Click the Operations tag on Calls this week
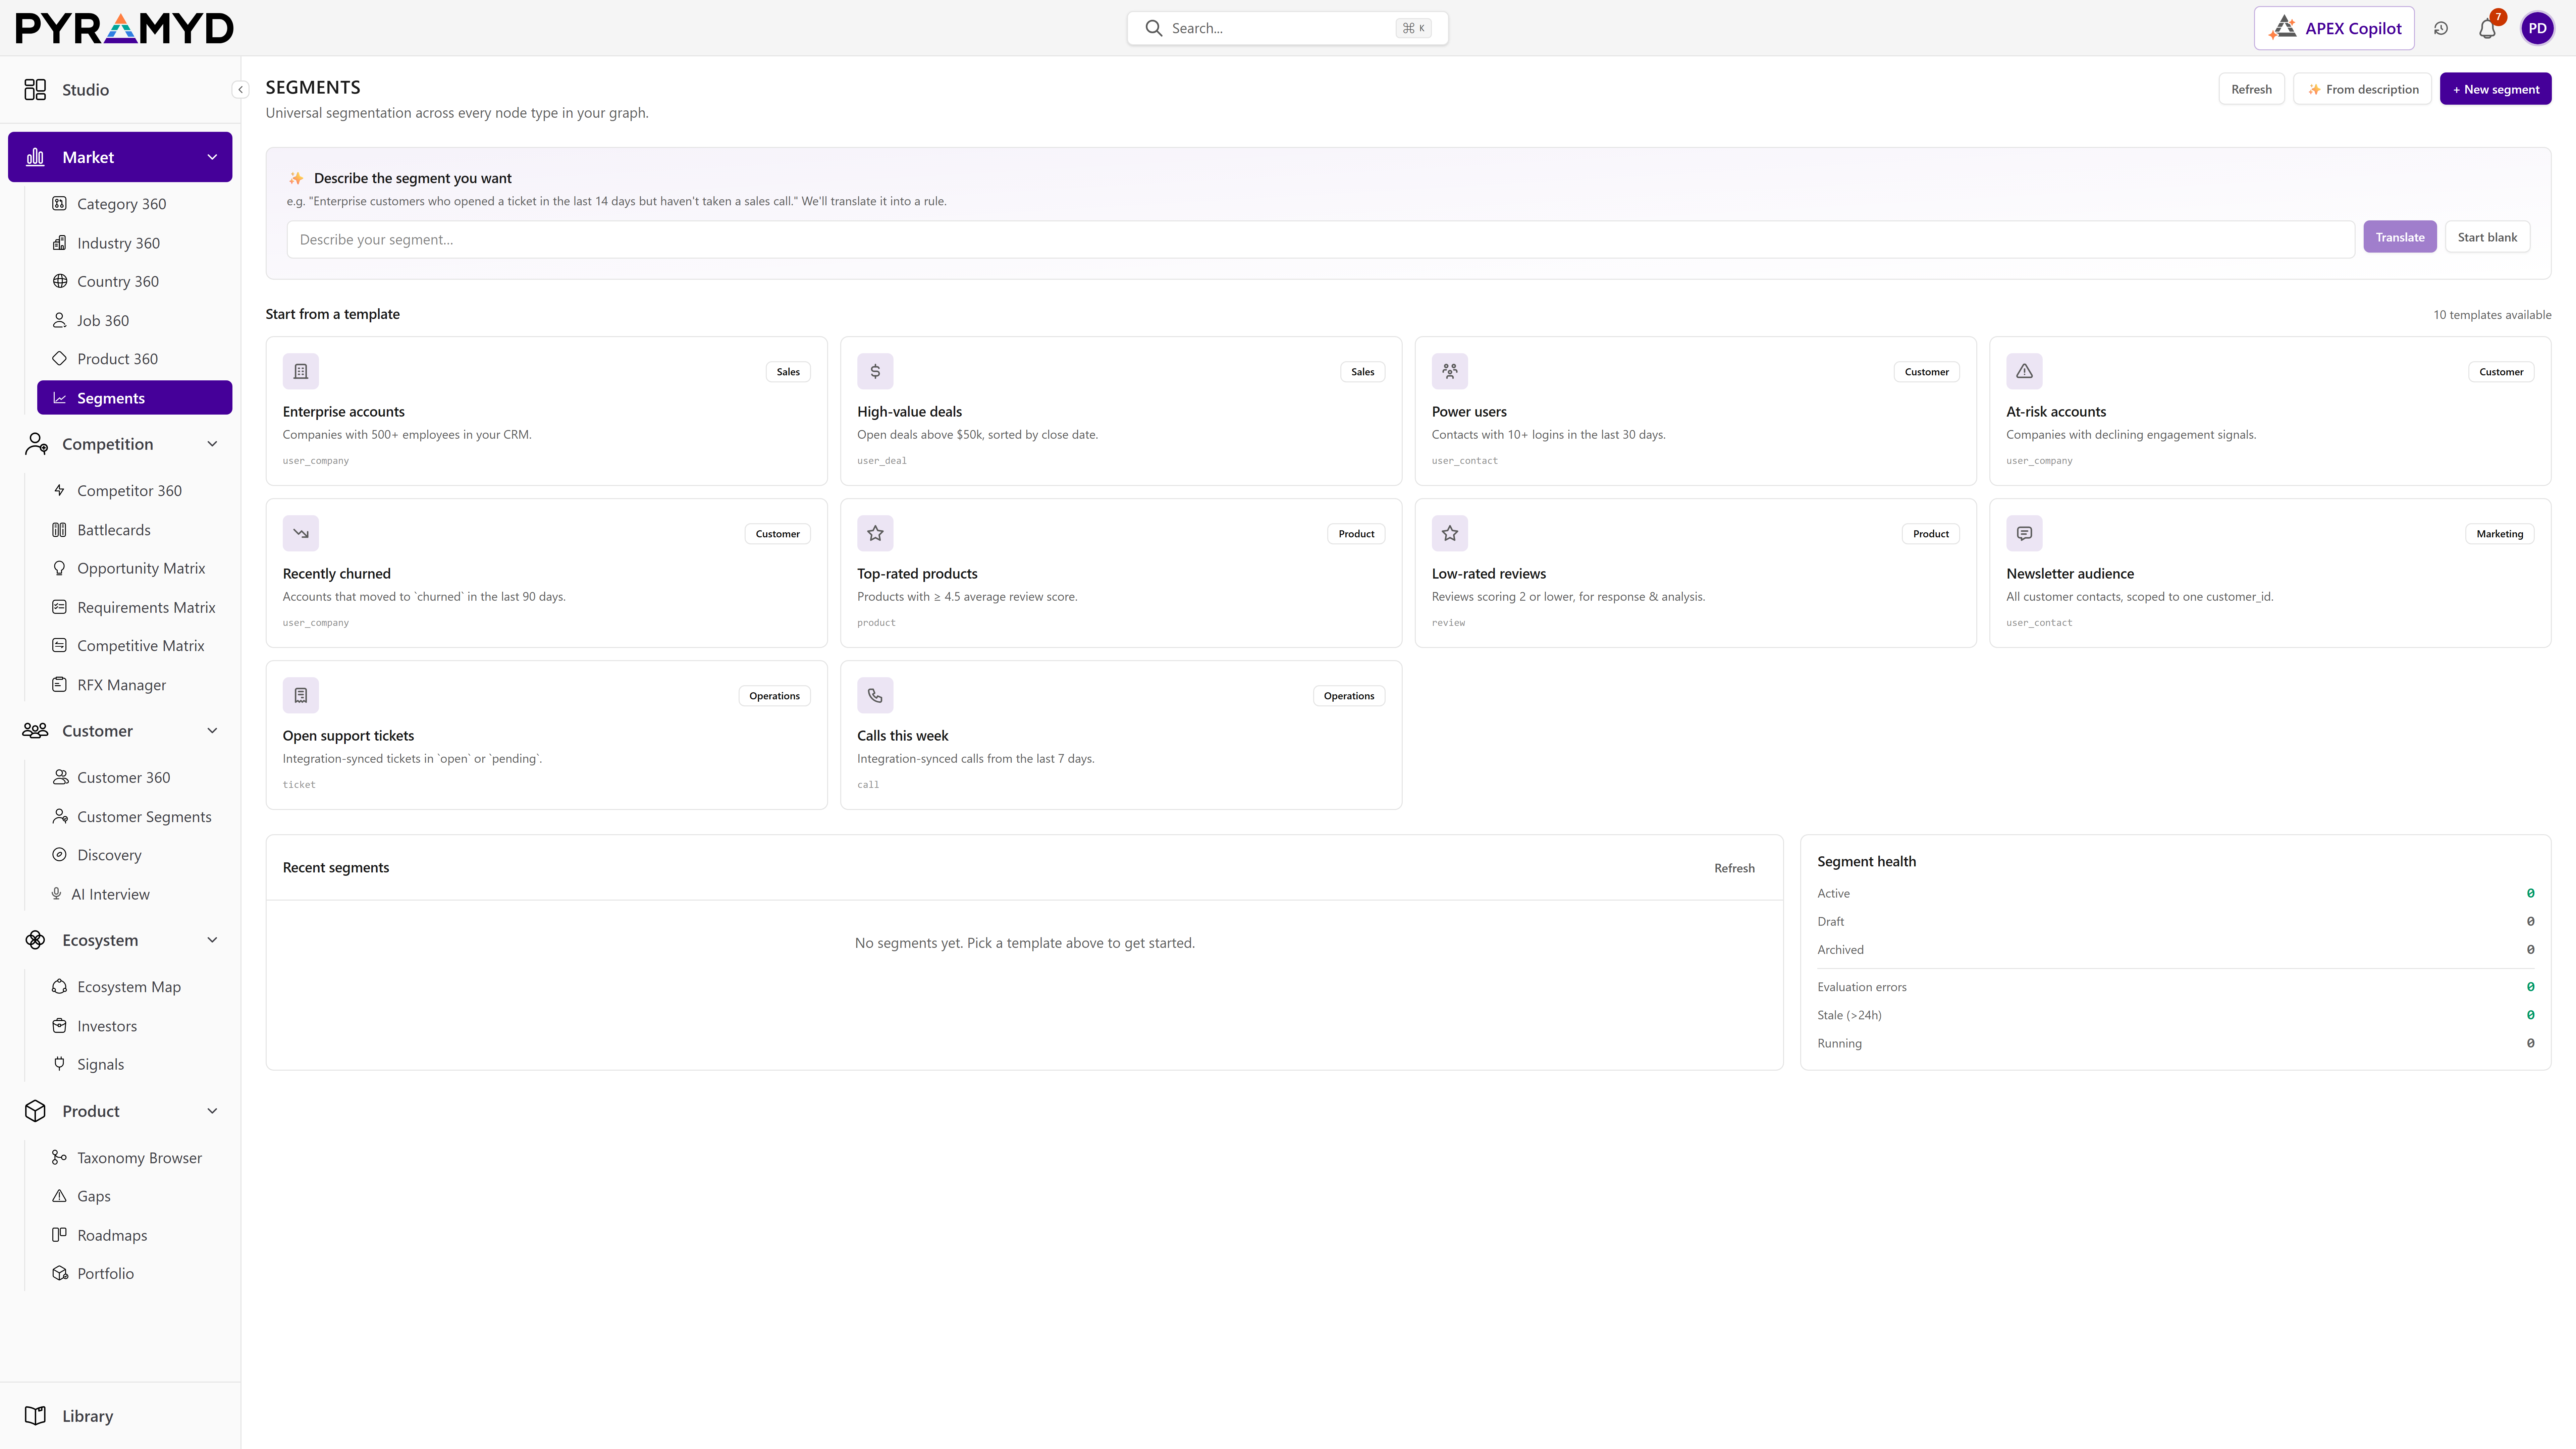Image resolution: width=2576 pixels, height=1449 pixels. pyautogui.click(x=1349, y=696)
